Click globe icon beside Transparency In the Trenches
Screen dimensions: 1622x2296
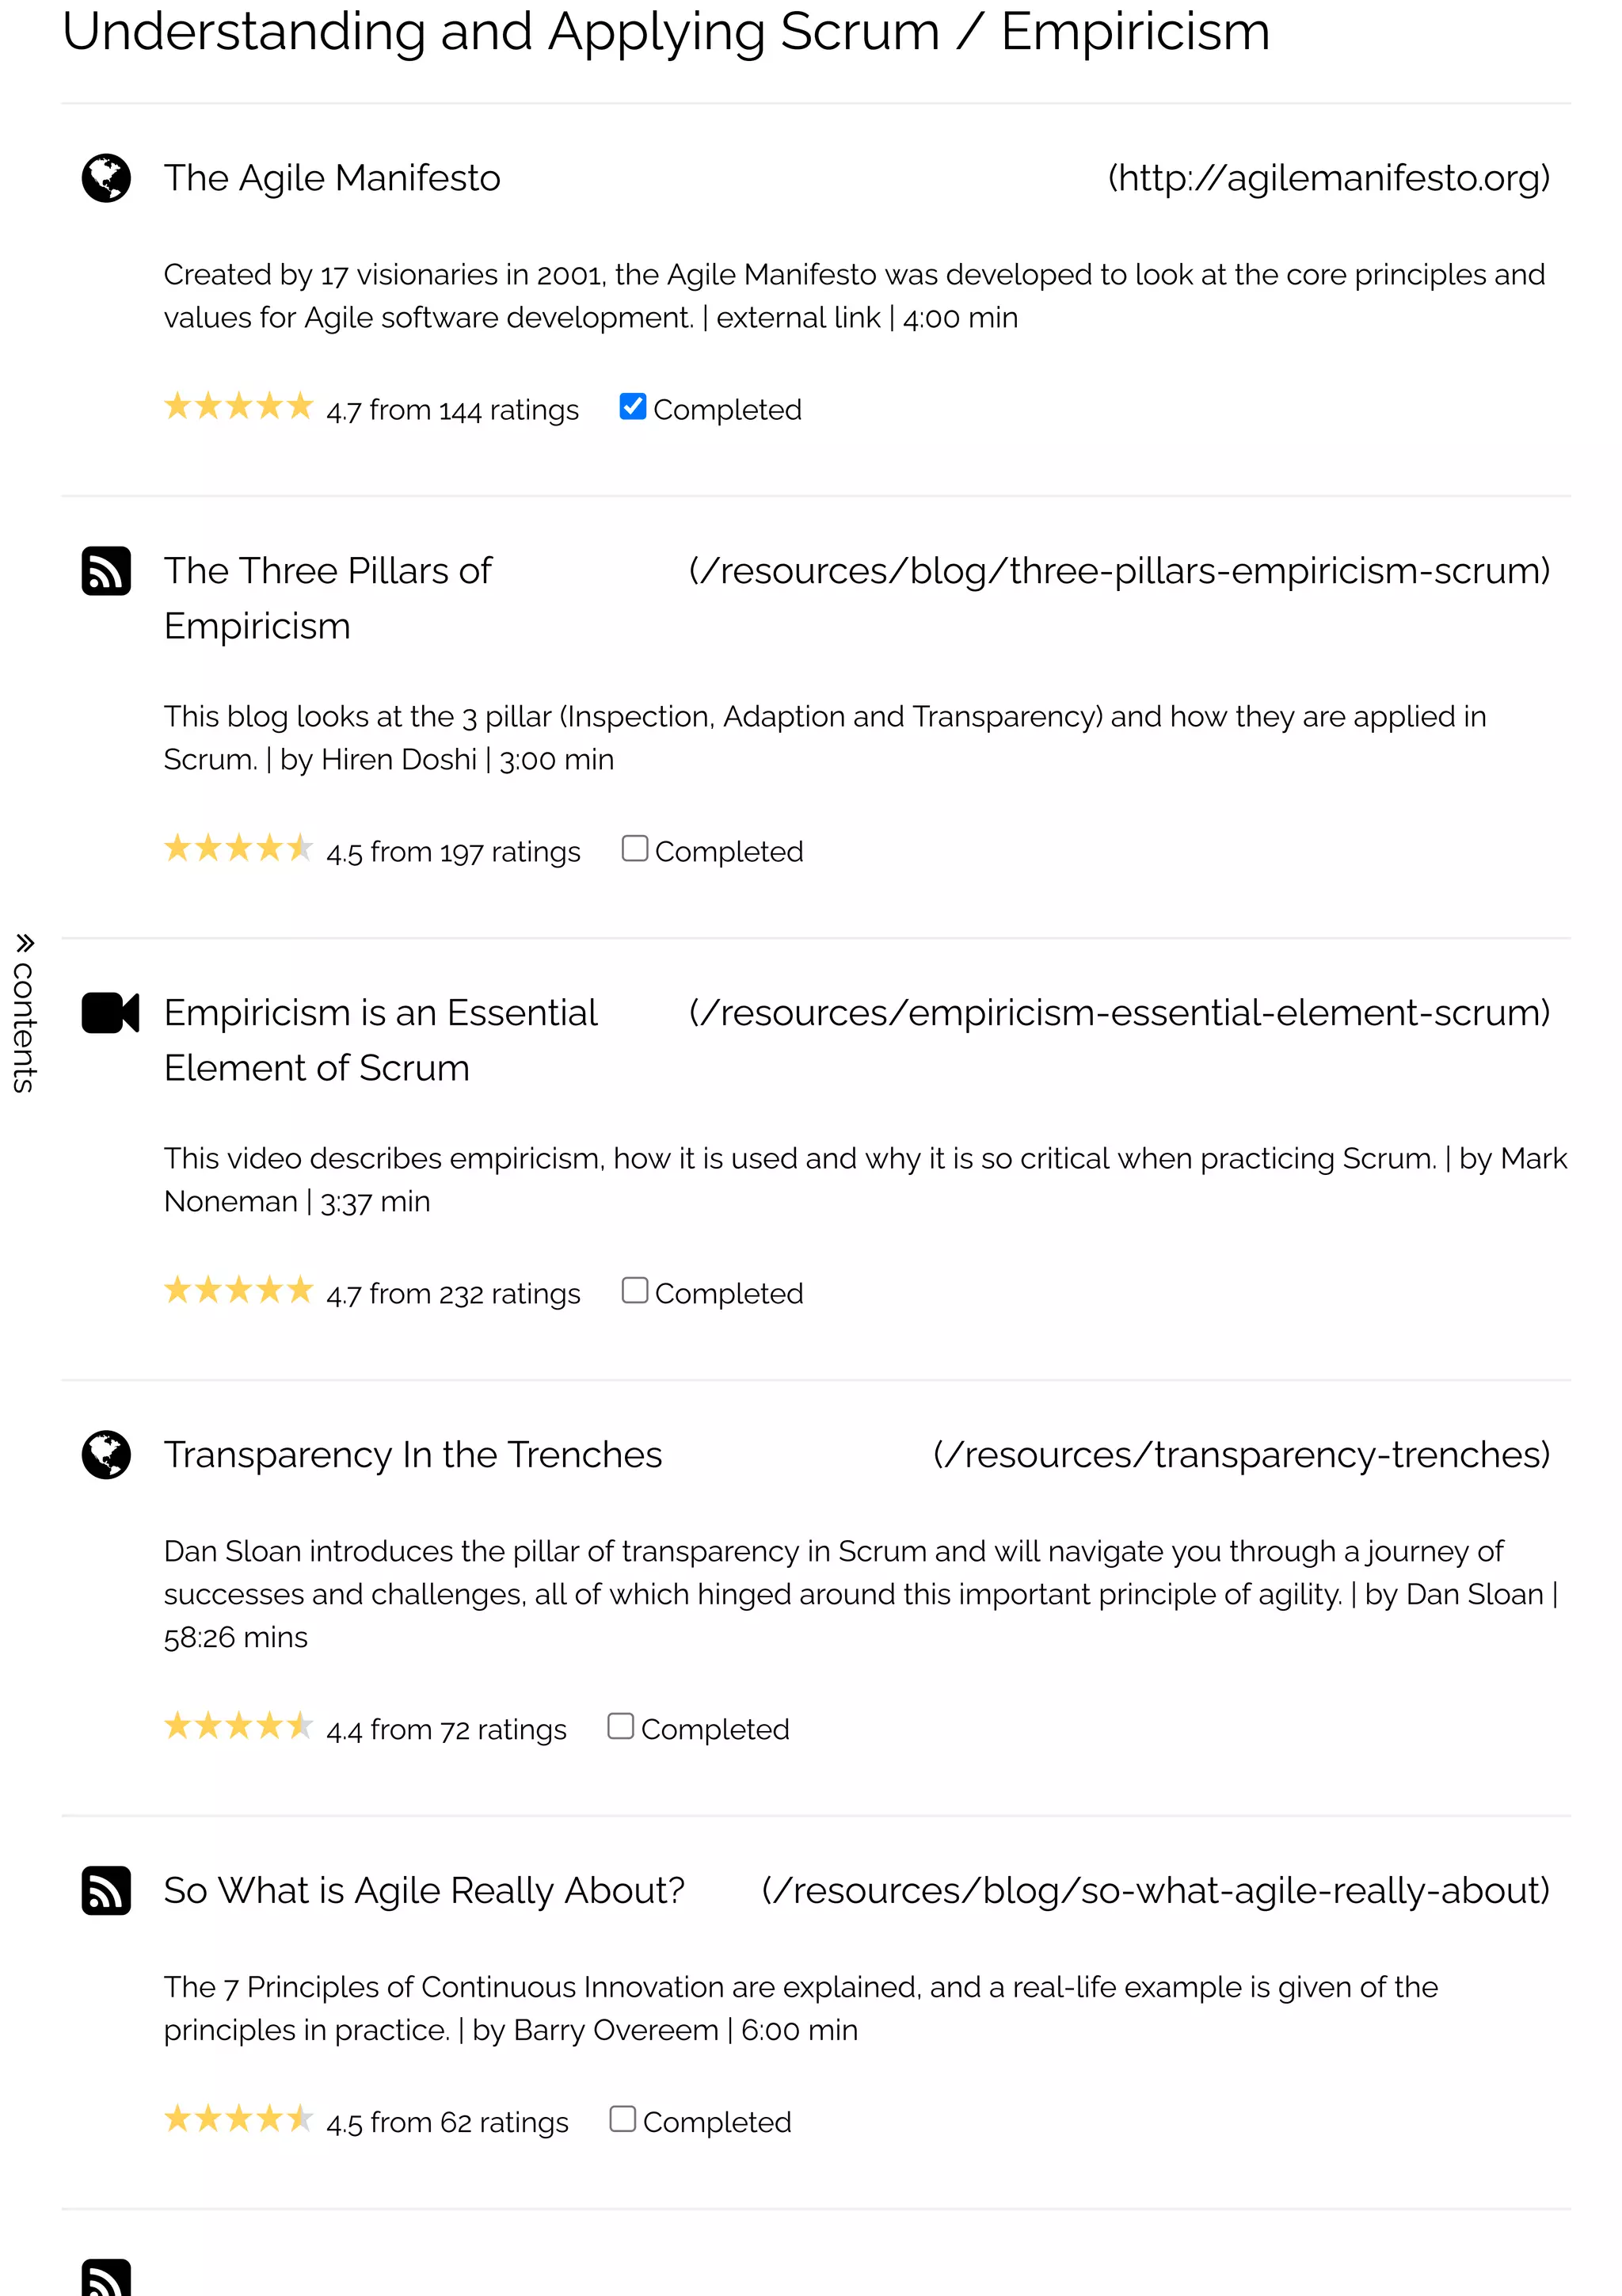106,1455
